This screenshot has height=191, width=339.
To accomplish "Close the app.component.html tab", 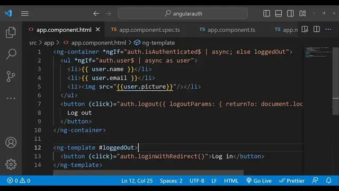I will pyautogui.click(x=97, y=29).
